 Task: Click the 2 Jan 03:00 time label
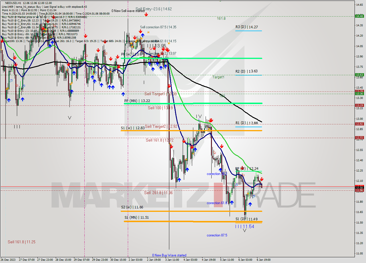(136, 260)
